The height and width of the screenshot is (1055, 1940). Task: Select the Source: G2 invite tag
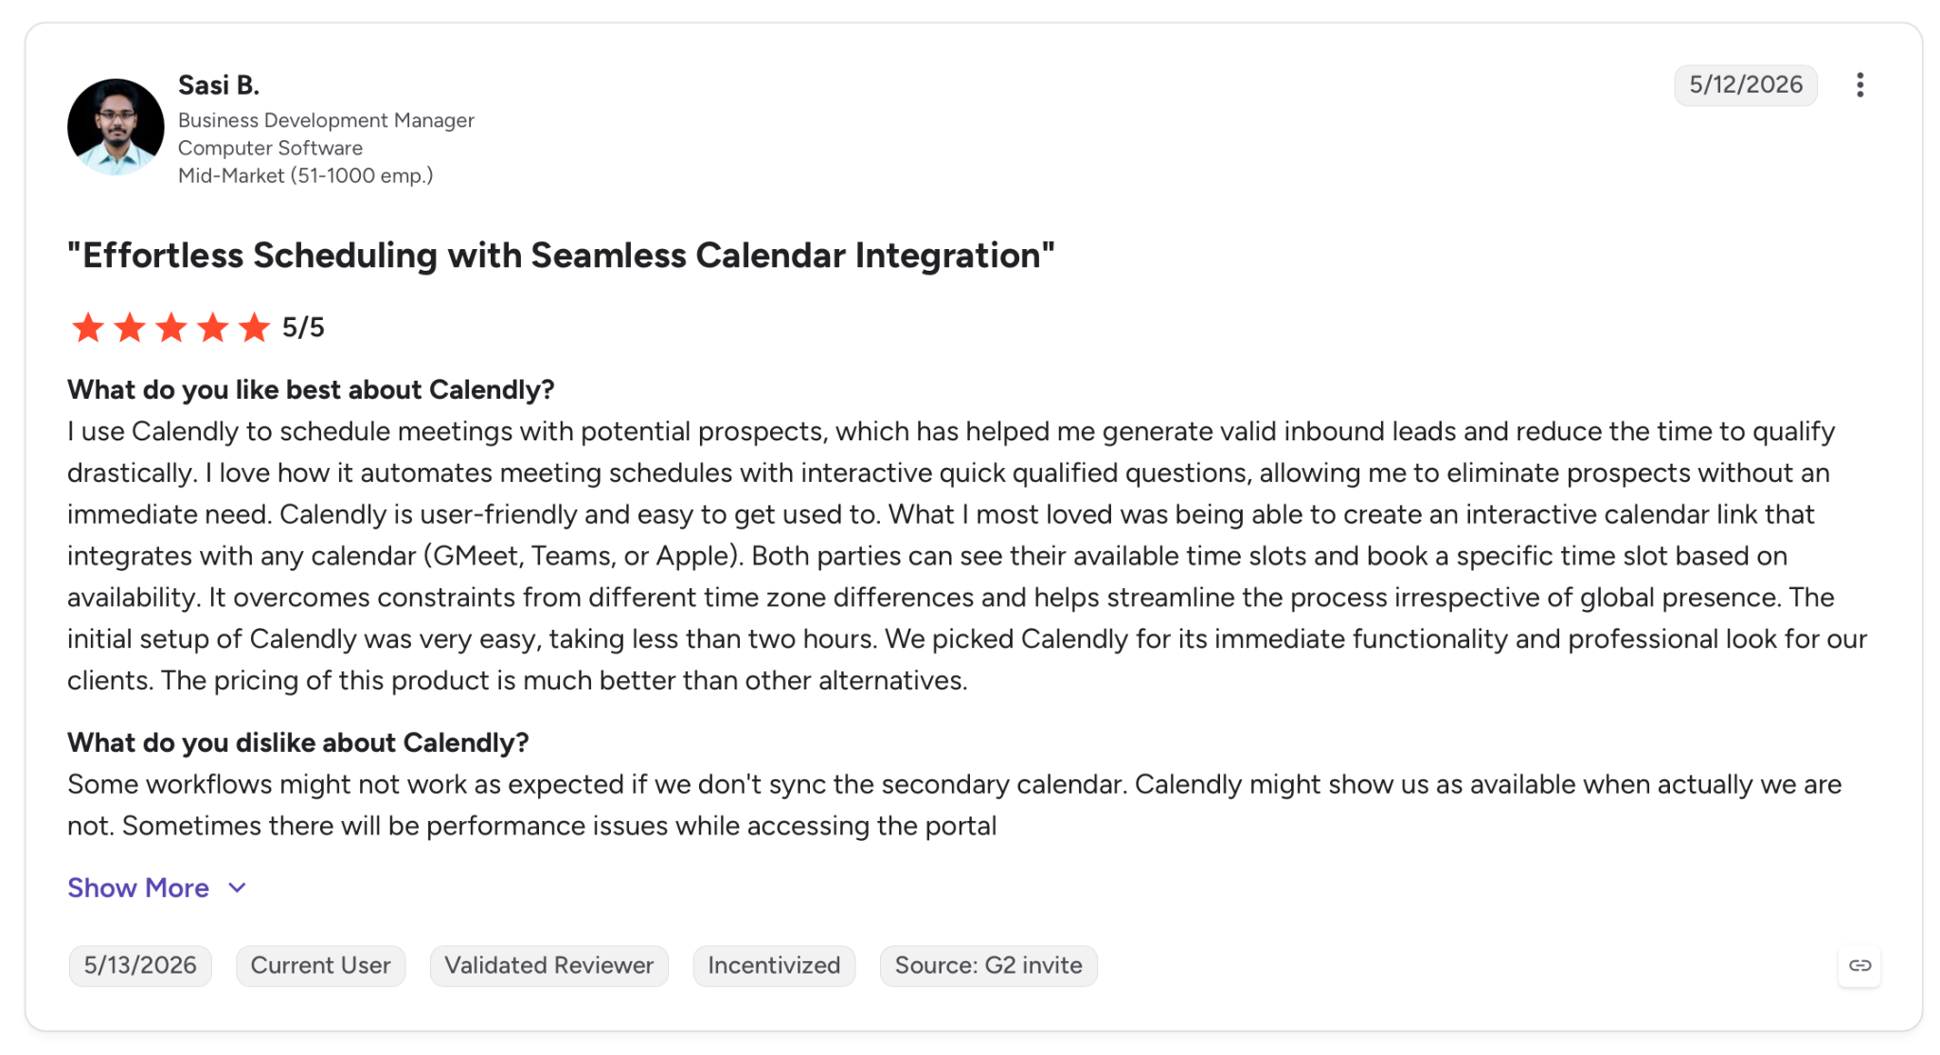[989, 965]
